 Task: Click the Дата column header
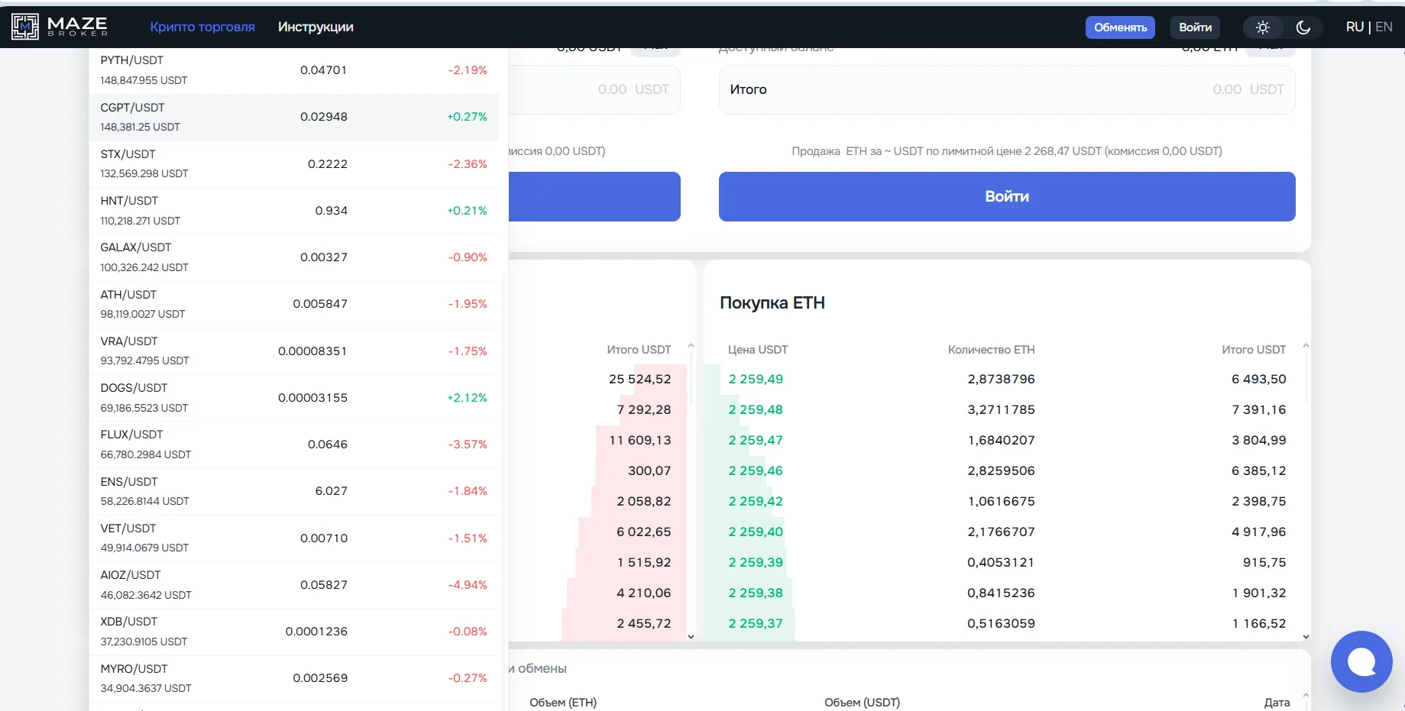coord(1277,703)
